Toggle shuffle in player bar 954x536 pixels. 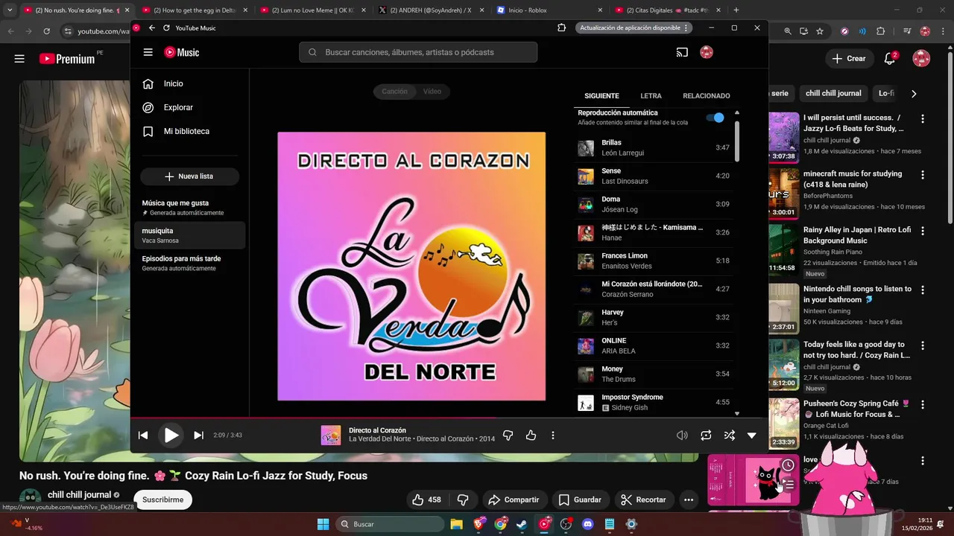click(729, 435)
